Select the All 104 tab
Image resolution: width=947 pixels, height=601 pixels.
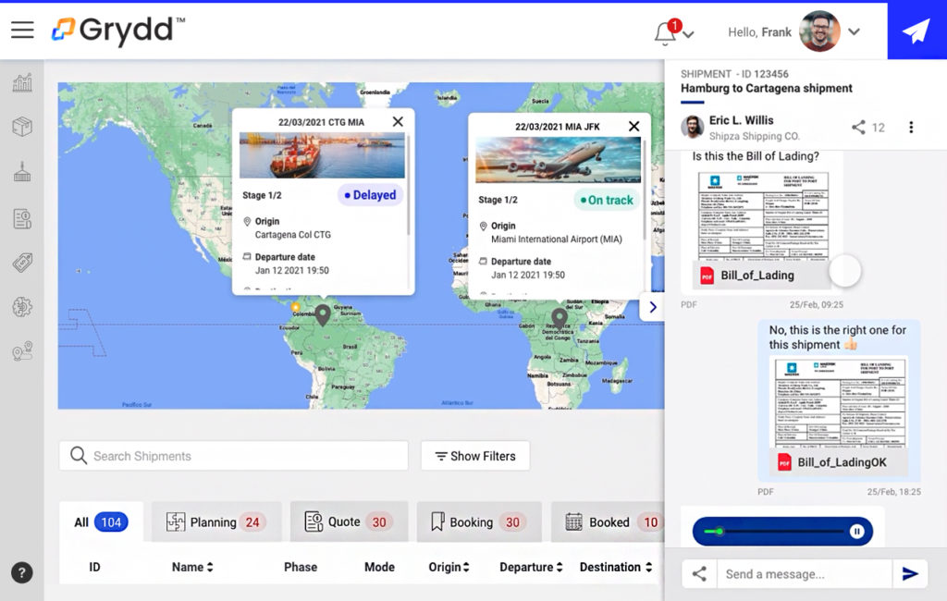pos(102,521)
